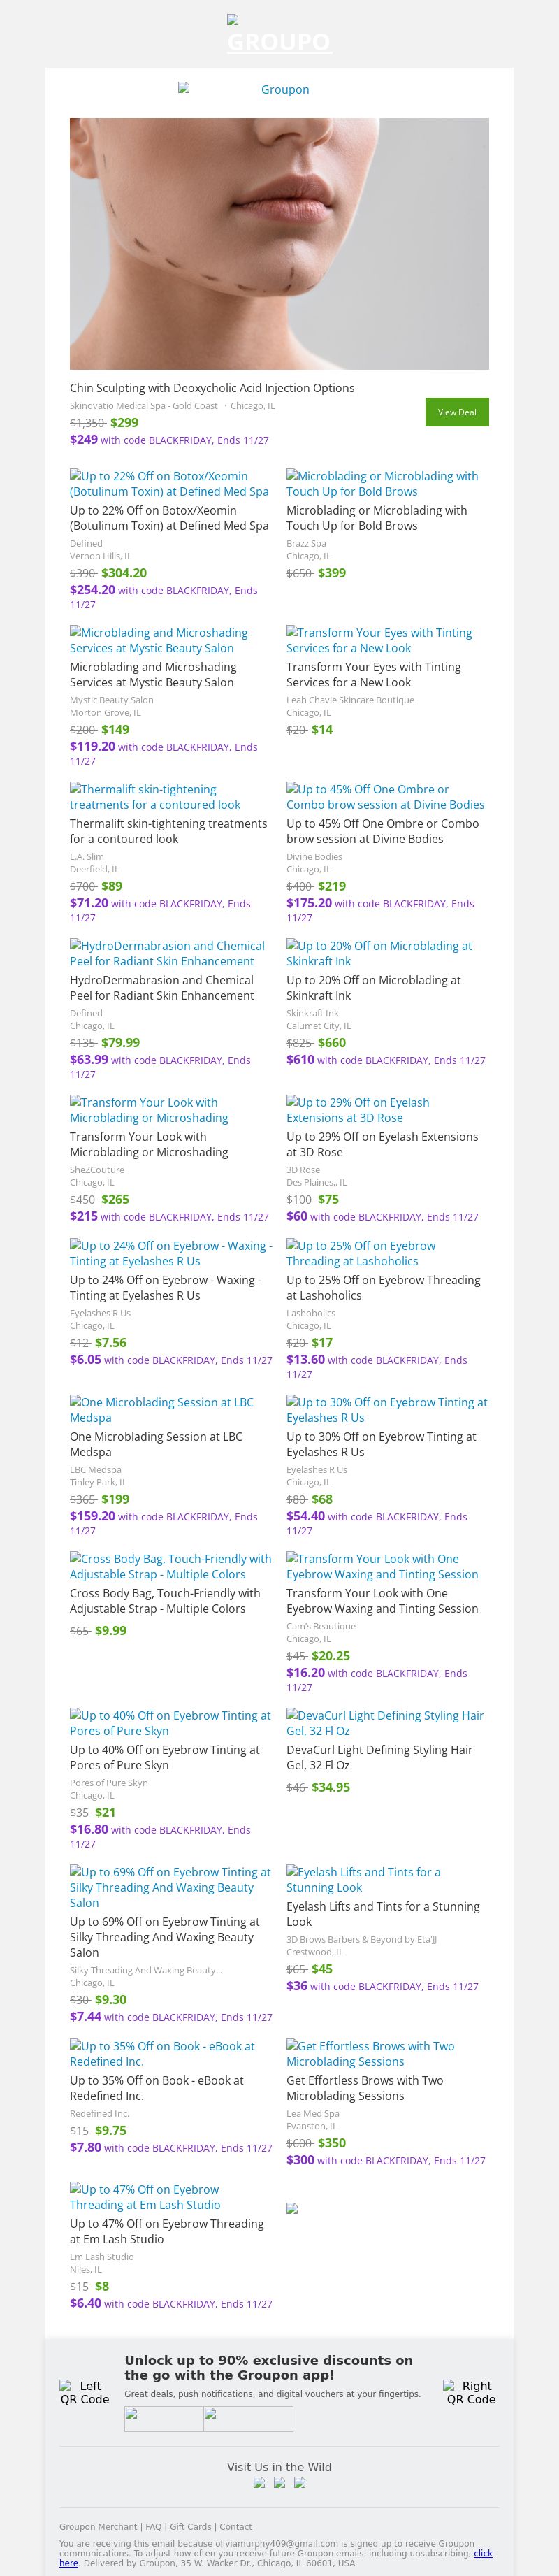Open the chin sculpting hero image
This screenshot has height=2576, width=559.
coord(279,244)
